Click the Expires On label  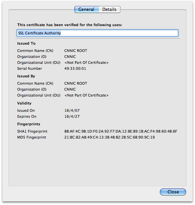[x=27, y=116]
